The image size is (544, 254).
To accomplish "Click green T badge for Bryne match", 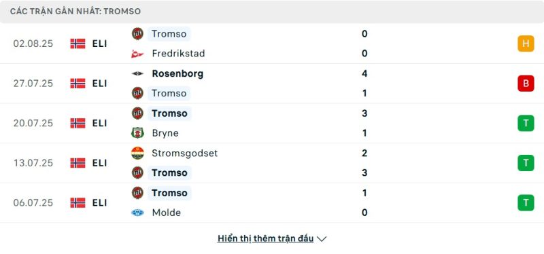I will click(526, 123).
